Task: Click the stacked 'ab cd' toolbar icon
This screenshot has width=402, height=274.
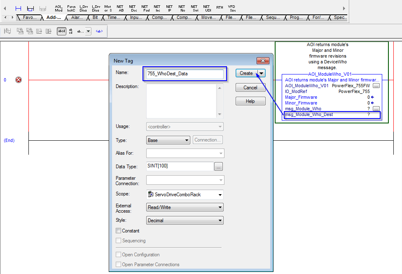Action: tap(71, 31)
